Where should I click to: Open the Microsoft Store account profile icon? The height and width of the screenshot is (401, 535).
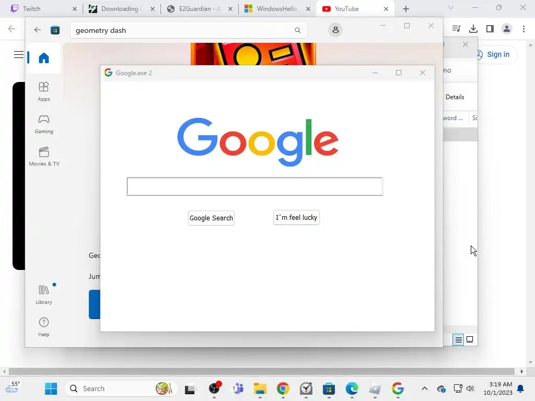point(335,30)
